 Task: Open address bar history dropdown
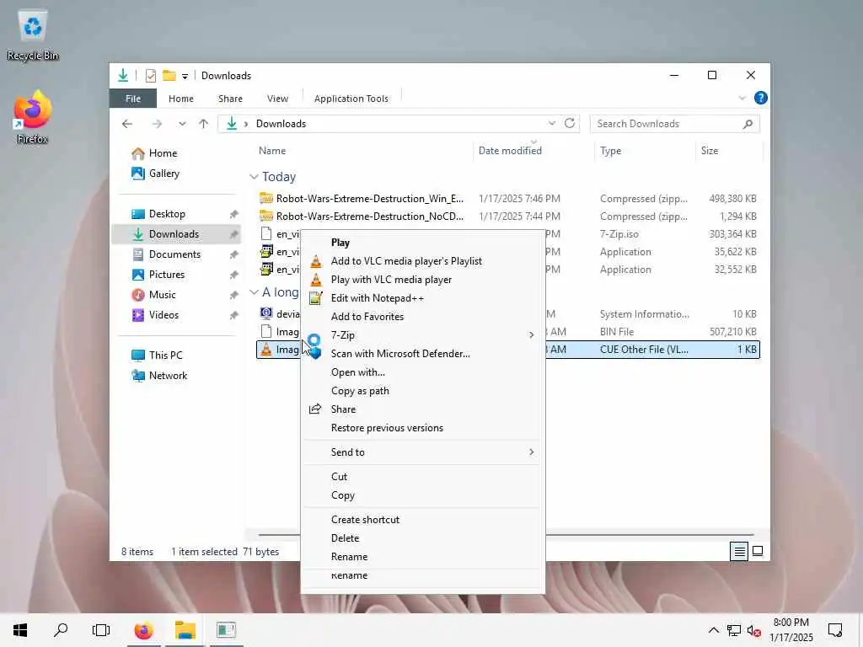[551, 123]
